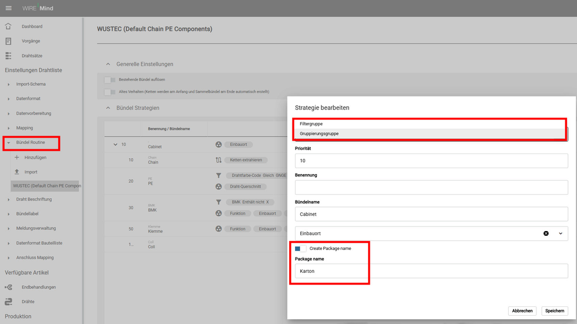
Task: Click the Priorität input field
Action: [x=431, y=161]
